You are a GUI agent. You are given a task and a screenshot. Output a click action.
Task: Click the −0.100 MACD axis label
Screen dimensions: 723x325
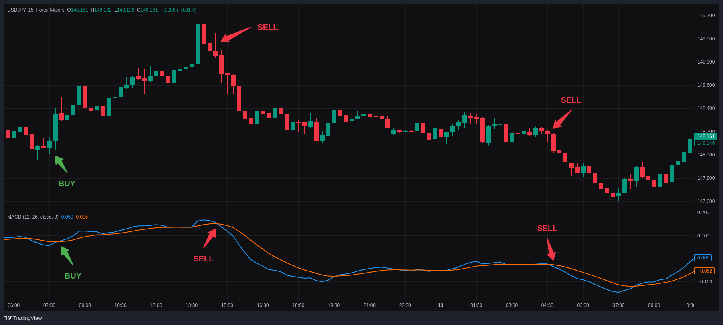[705, 282]
